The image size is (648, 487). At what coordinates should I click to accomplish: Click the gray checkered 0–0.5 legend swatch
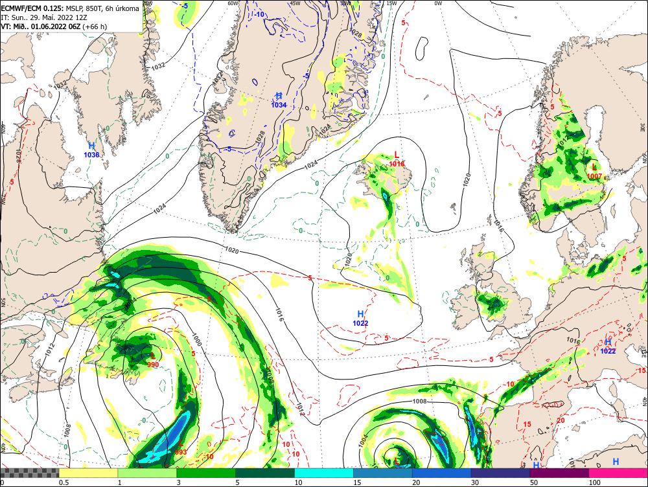click(29, 473)
